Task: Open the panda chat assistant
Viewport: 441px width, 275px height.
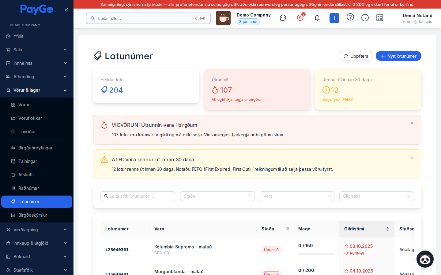Action: coord(425,259)
